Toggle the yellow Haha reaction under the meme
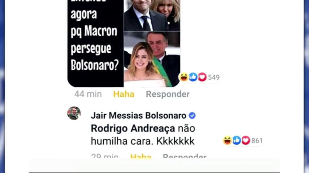Image resolution: width=309 pixels, height=173 pixels. point(124,94)
